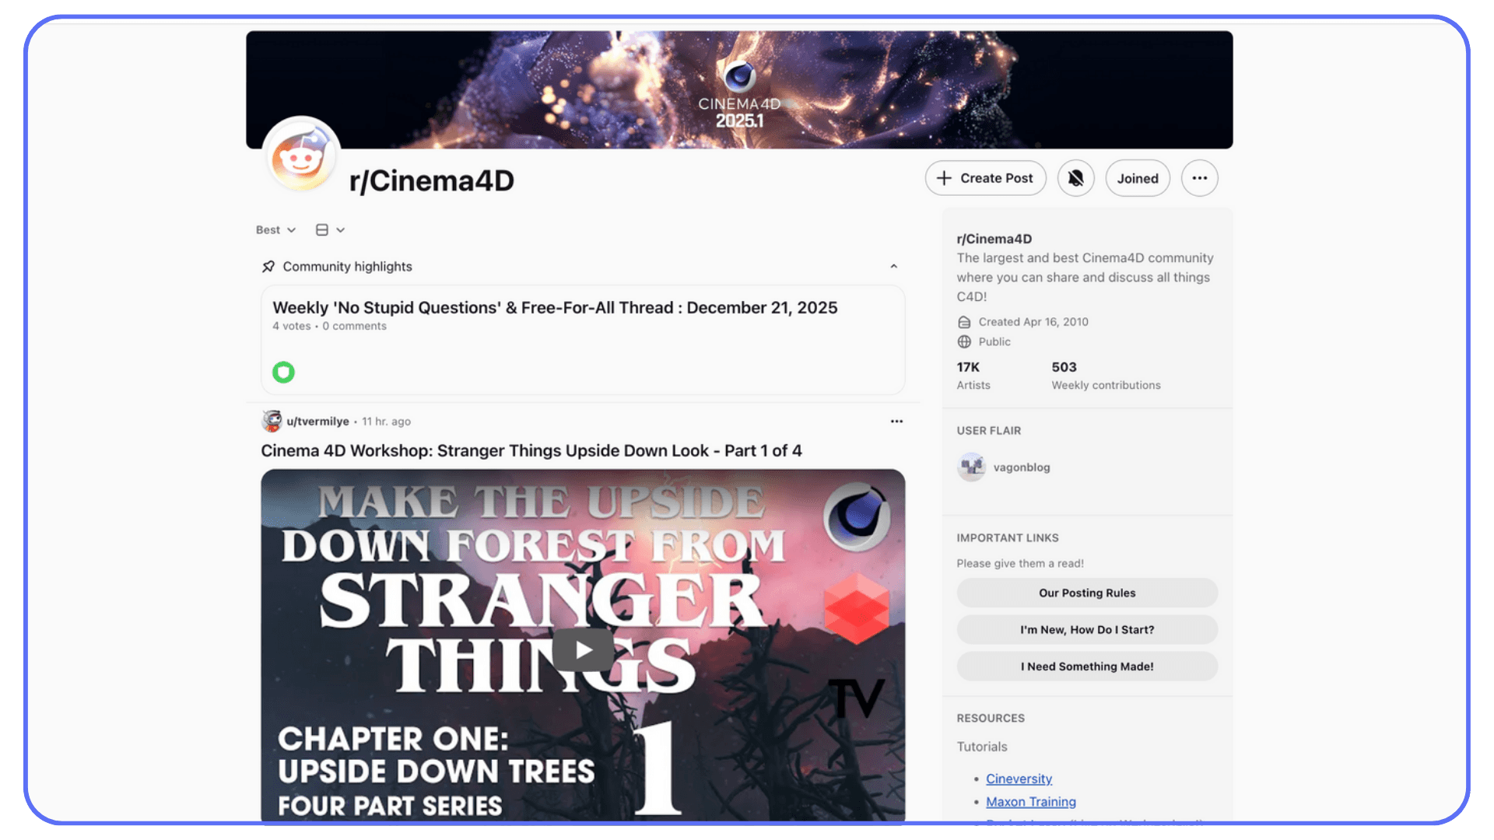Click the cake icon beside Created date
Image resolution: width=1494 pixels, height=840 pixels.
pos(964,321)
